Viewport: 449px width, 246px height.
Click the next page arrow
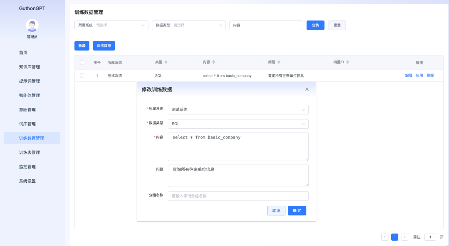pos(405,237)
